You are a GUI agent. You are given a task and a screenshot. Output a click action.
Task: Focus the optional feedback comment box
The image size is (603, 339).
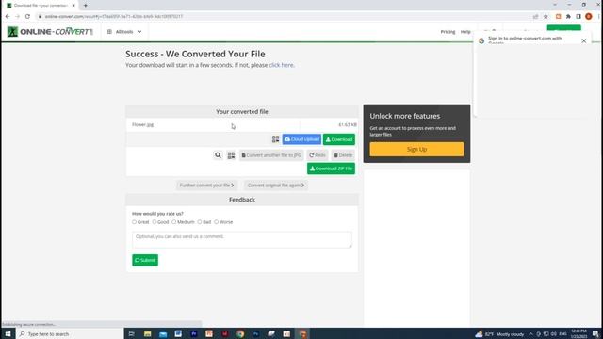click(x=242, y=239)
